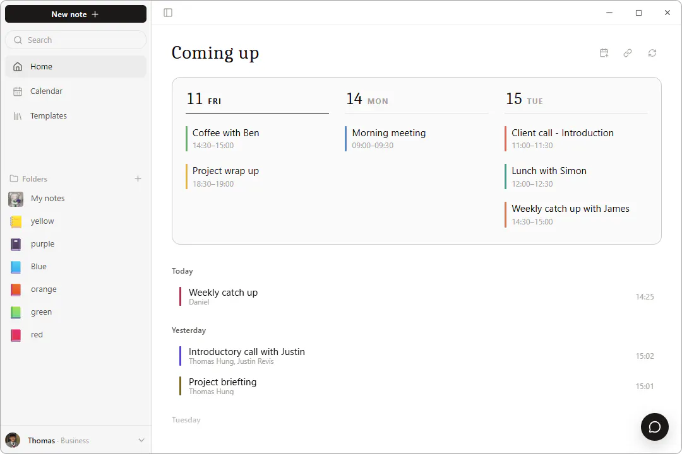The image size is (682, 454).
Task: Click the Thomas · Business account name
Action: tap(58, 441)
